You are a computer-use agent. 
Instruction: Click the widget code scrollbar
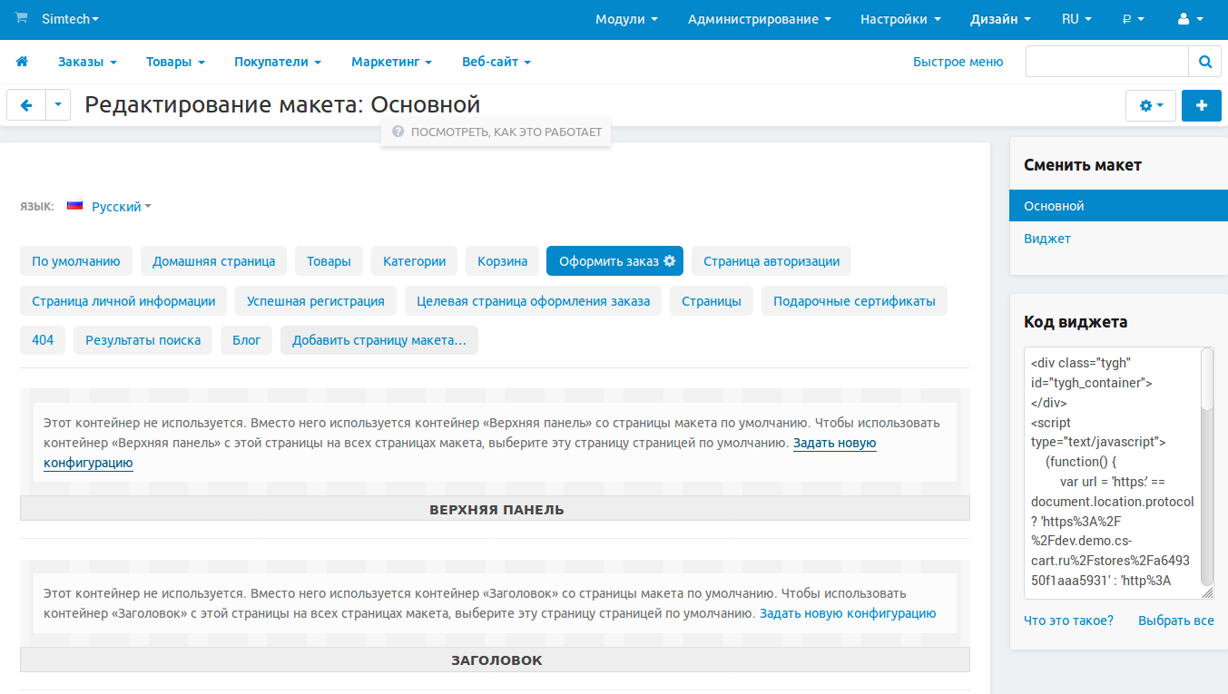(1206, 381)
